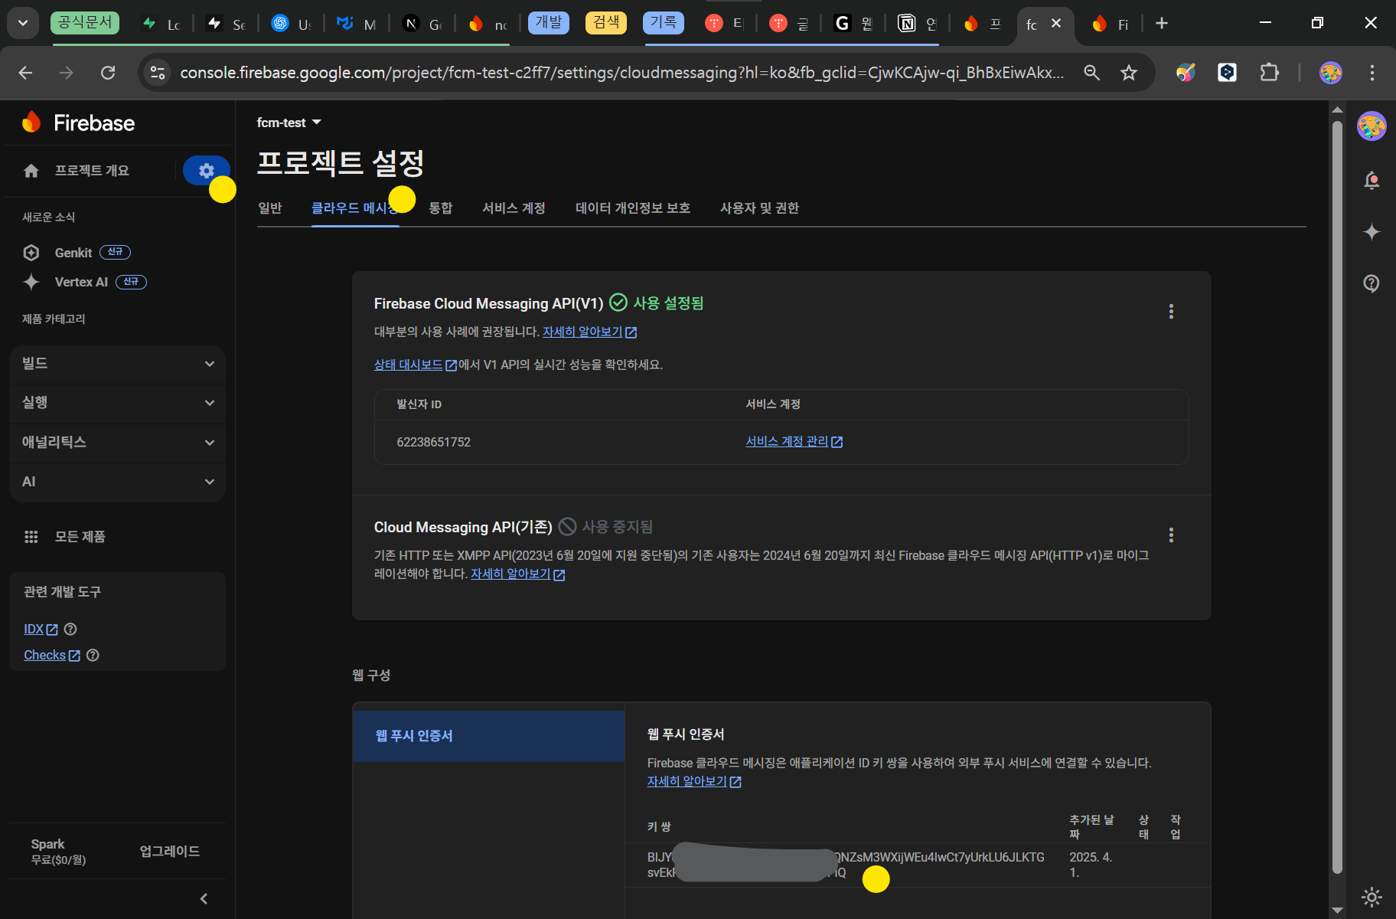Open browser zoom magnifier icon in address bar
Viewport: 1396px width, 919px height.
pos(1092,73)
